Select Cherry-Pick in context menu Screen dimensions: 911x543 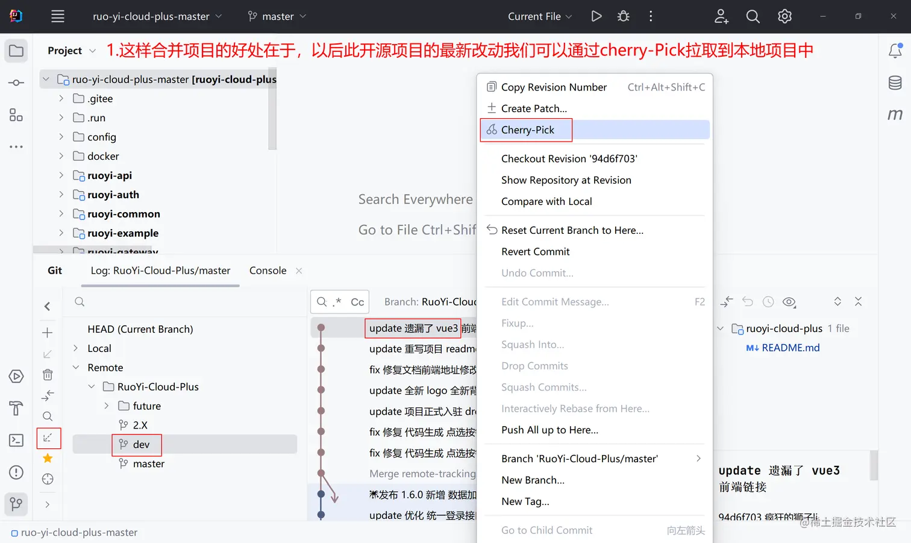595,130
